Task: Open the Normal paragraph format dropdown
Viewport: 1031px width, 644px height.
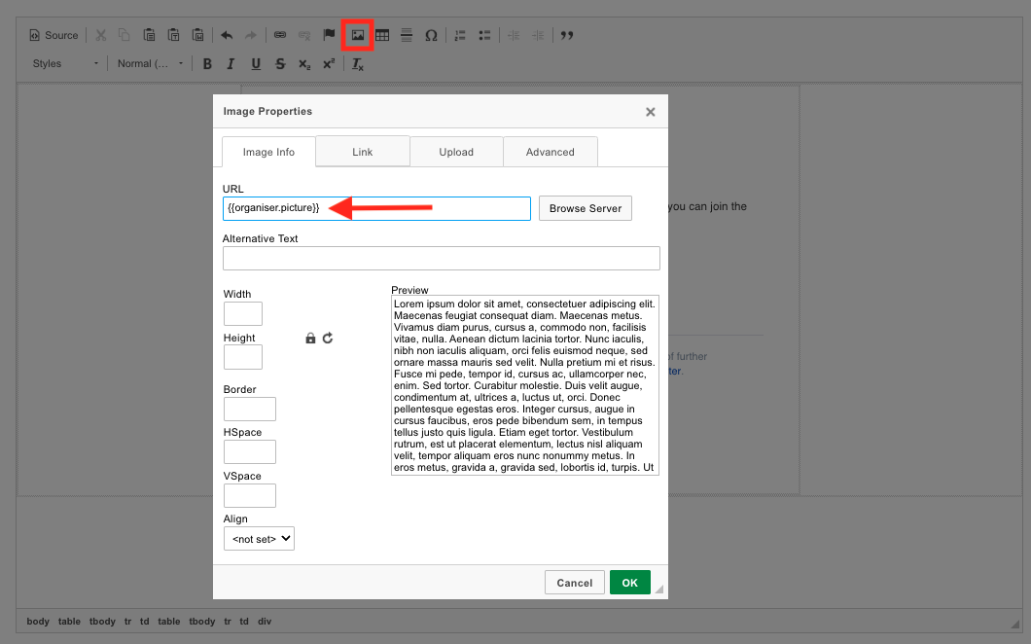Action: 149,64
